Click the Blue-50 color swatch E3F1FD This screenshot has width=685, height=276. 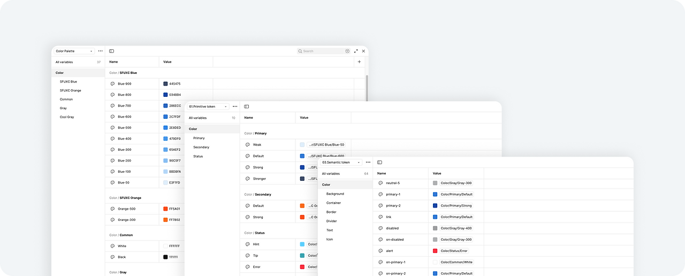165,183
